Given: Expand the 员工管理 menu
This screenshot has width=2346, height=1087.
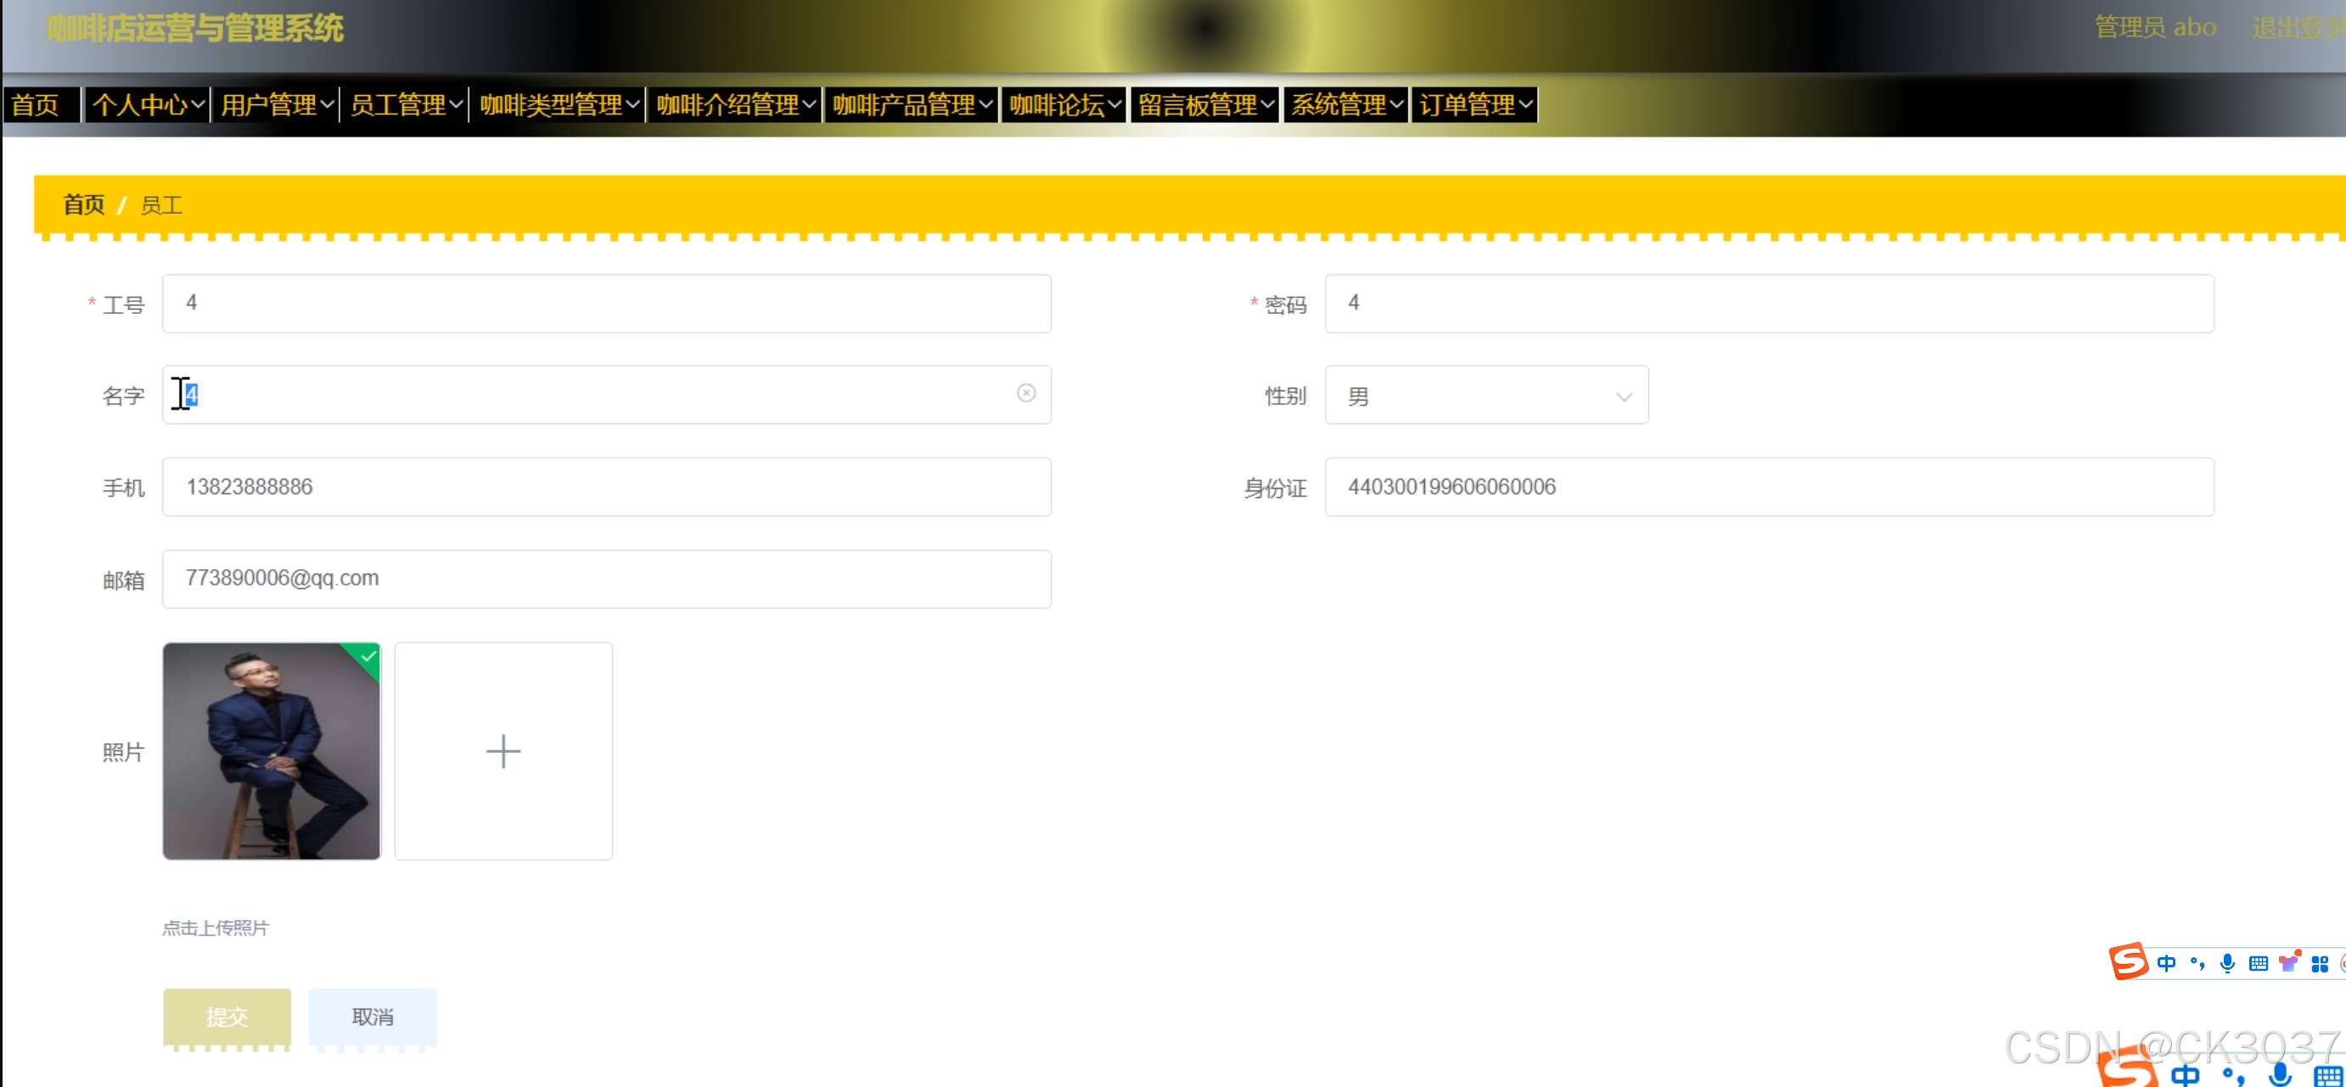Looking at the screenshot, I should pyautogui.click(x=405, y=104).
